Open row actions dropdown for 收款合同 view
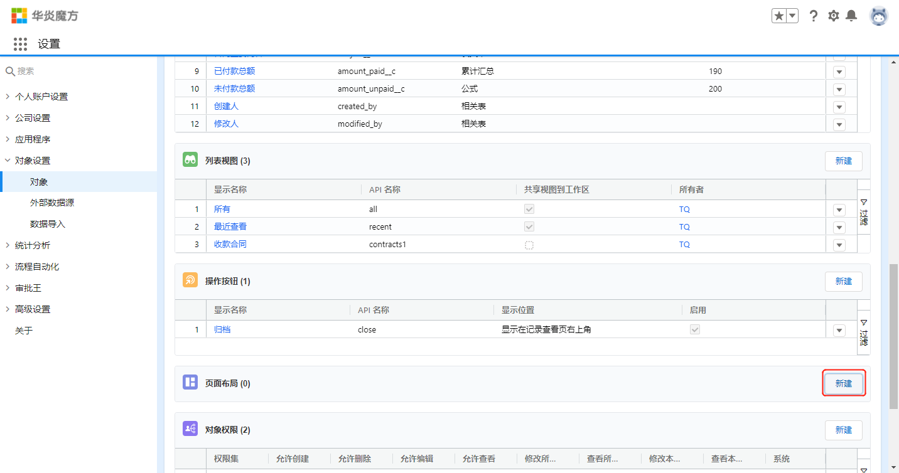This screenshot has width=899, height=473. (839, 245)
